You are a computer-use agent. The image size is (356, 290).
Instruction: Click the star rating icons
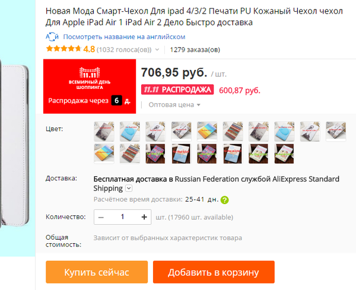[x=63, y=49]
